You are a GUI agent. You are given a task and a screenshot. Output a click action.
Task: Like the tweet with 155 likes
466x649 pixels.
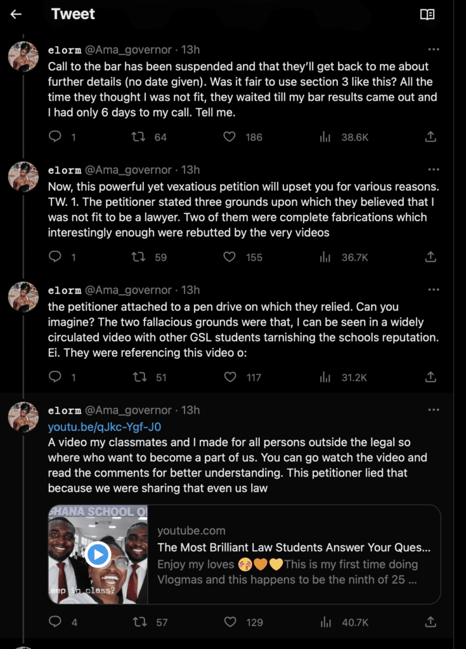point(230,257)
